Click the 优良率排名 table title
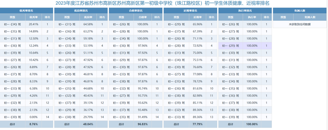The width and height of the screenshot is (328, 130). click(x=81, y=11)
